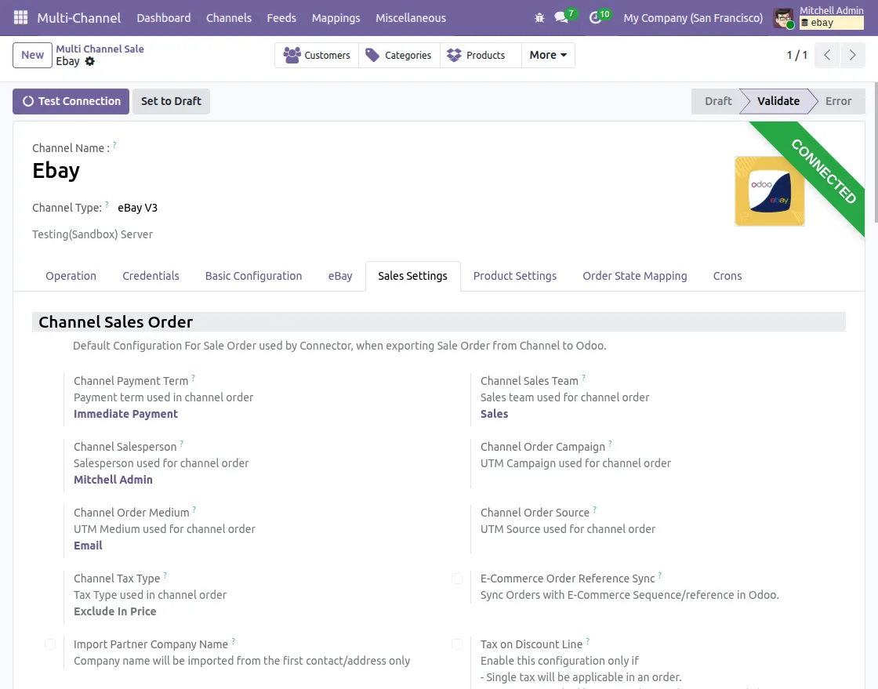Show Channel Type help tooltip
The height and width of the screenshot is (689, 878).
107,205
